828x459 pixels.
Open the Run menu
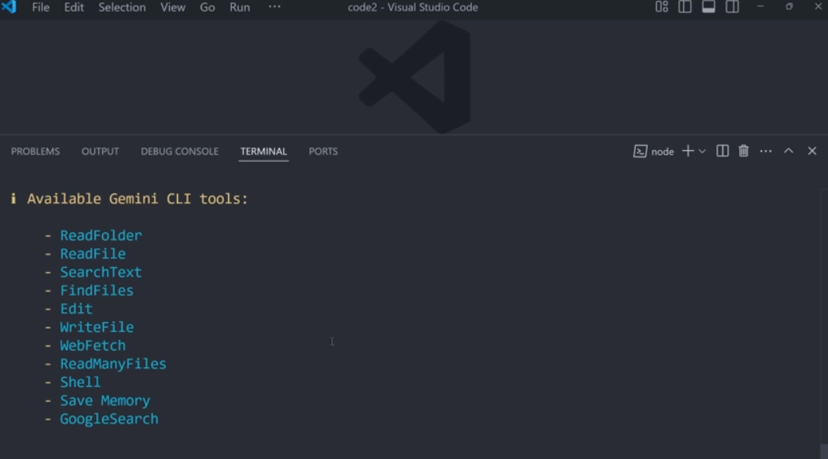[x=239, y=7]
